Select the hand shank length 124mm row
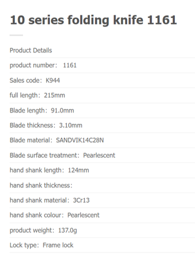 [102, 170]
